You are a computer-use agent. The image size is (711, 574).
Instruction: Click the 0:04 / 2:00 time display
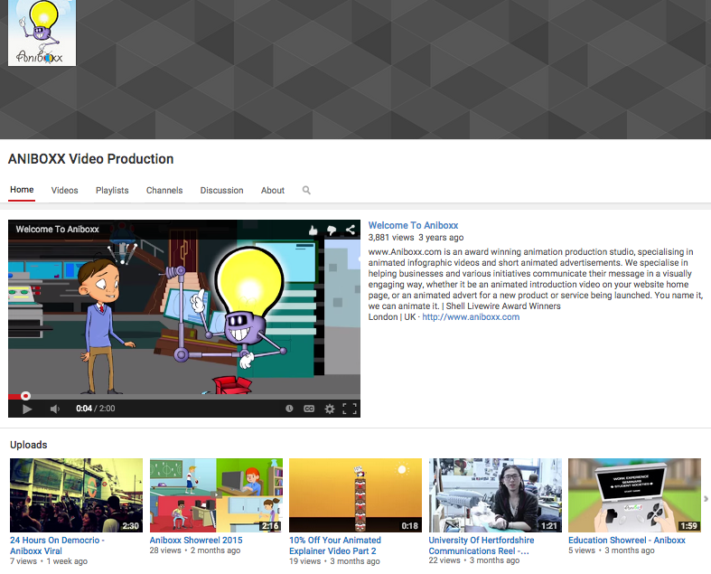coord(95,409)
